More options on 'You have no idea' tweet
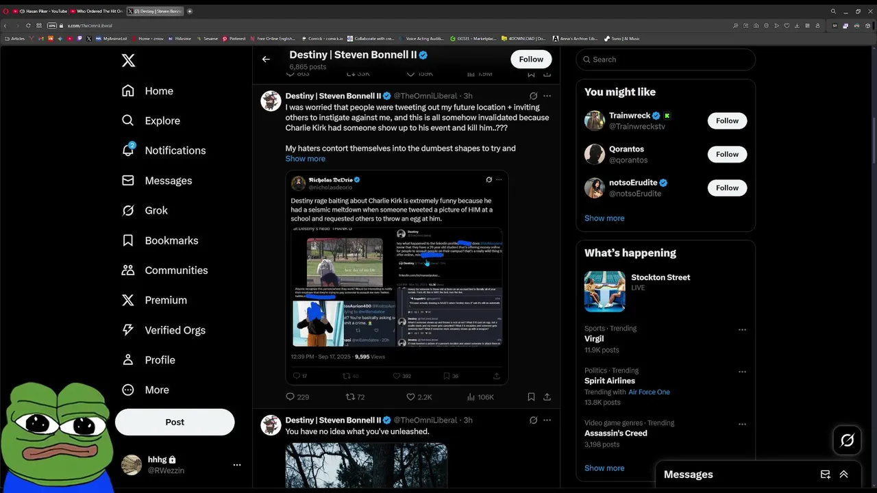877x493 pixels. [547, 420]
